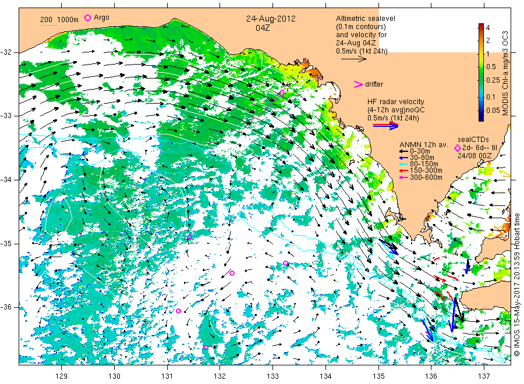This screenshot has height=384, width=524.
Task: Click the latitude label '-36'
Action: (x=6, y=307)
